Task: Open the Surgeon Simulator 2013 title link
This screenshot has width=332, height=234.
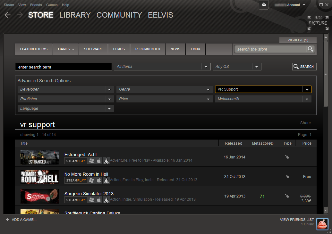Action: pos(89,194)
